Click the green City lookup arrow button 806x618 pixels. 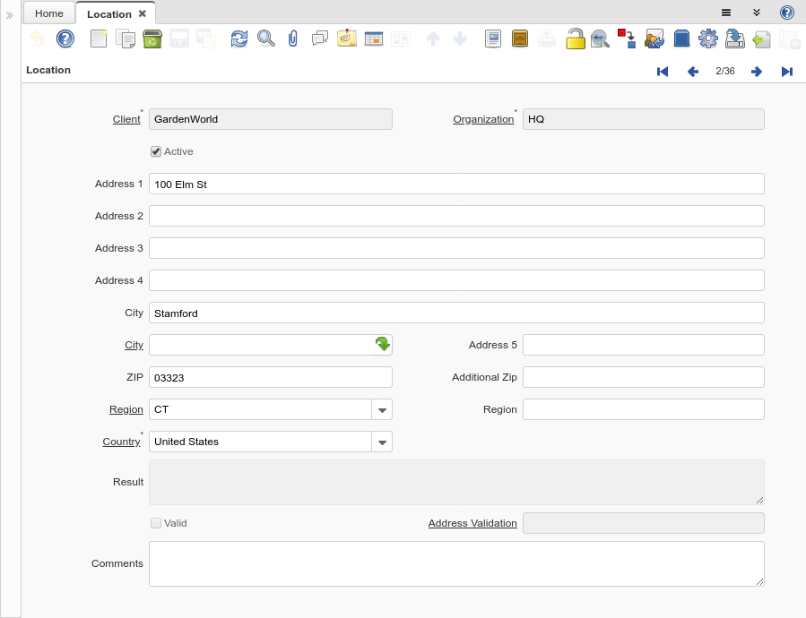coord(382,345)
